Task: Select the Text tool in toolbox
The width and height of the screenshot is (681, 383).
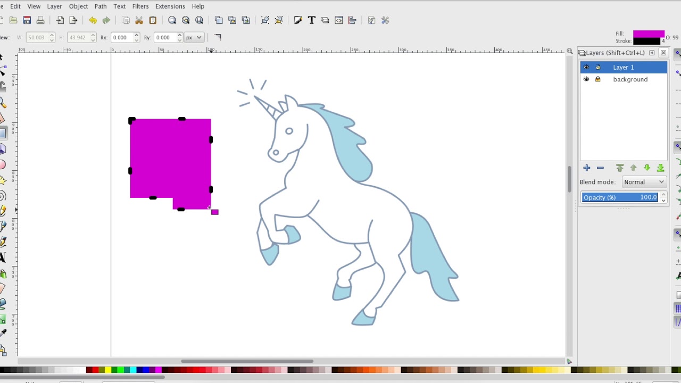Action: click(2, 257)
